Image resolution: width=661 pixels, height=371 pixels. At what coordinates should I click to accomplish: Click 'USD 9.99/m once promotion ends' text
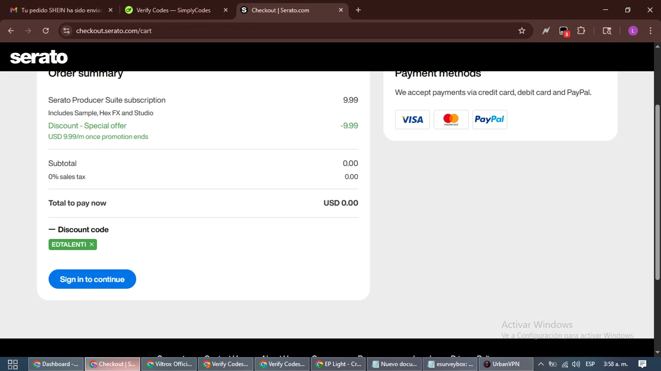(x=98, y=137)
